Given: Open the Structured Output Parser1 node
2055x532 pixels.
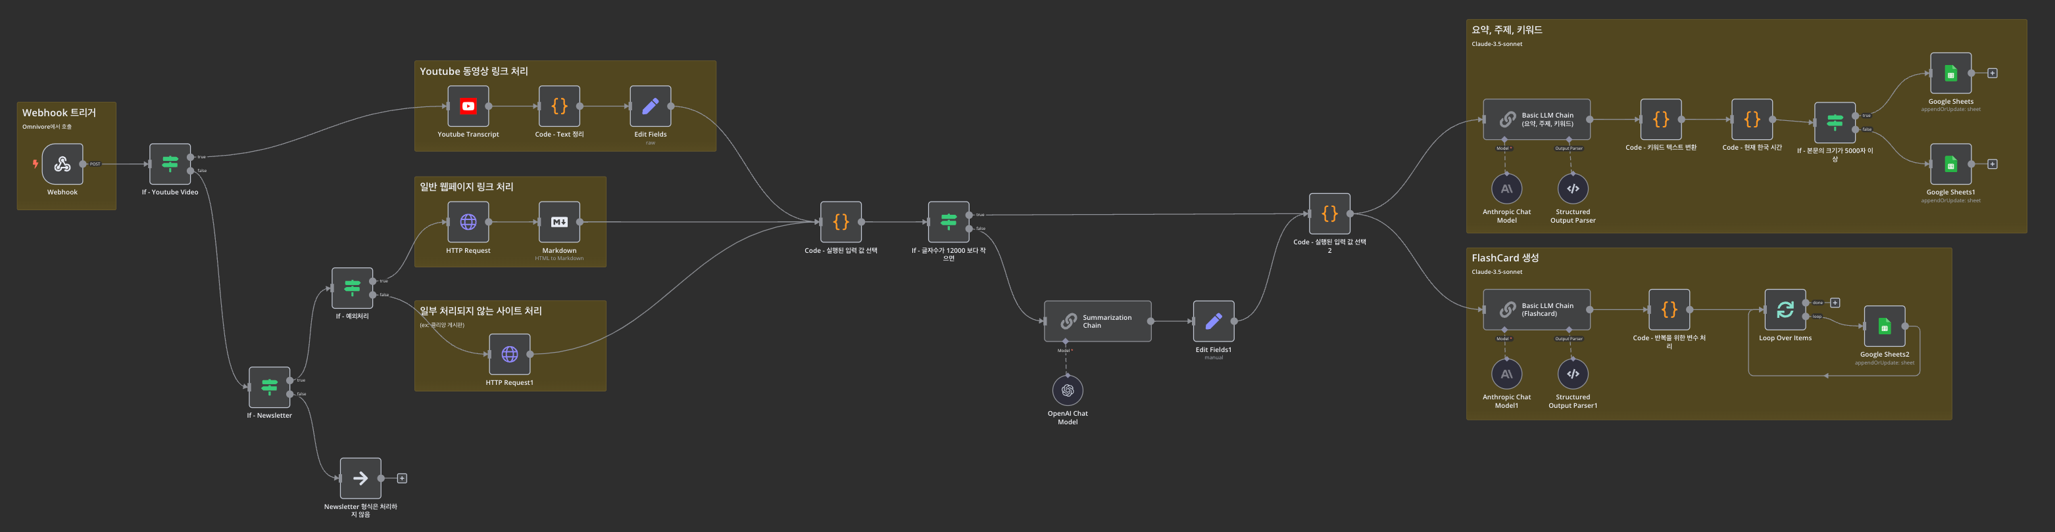Looking at the screenshot, I should pos(1573,374).
